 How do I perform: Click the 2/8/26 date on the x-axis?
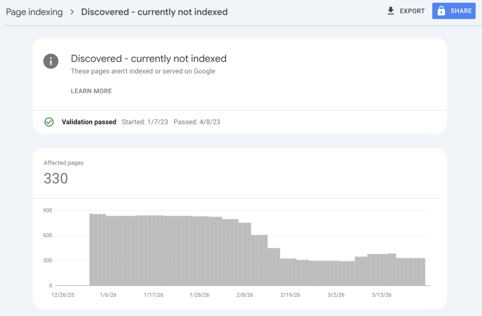pos(244,295)
